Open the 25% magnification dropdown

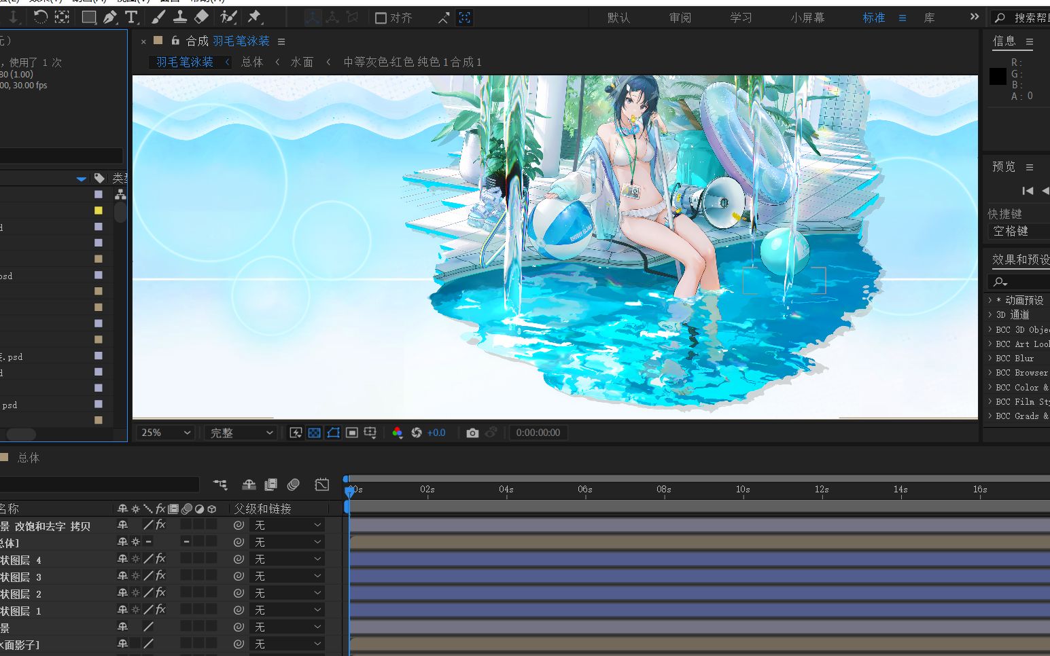pos(166,433)
